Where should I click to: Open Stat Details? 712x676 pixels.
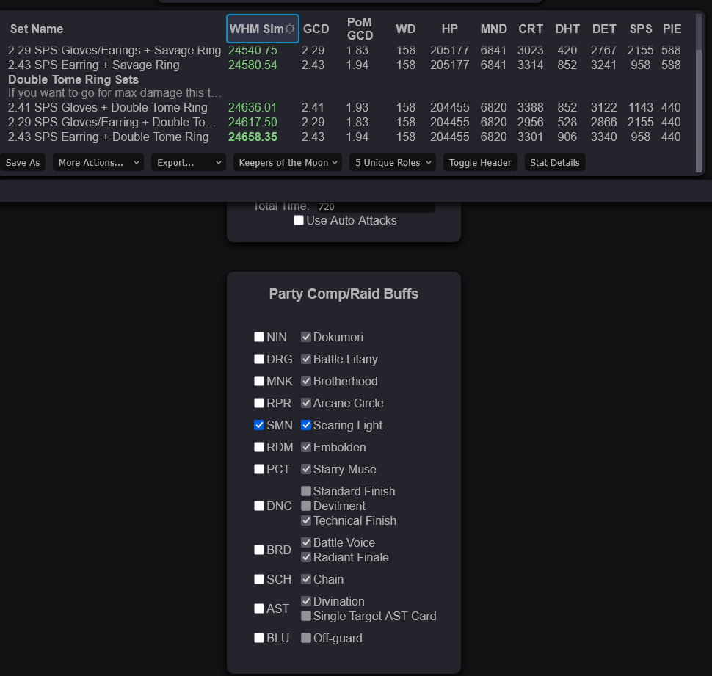click(x=554, y=162)
